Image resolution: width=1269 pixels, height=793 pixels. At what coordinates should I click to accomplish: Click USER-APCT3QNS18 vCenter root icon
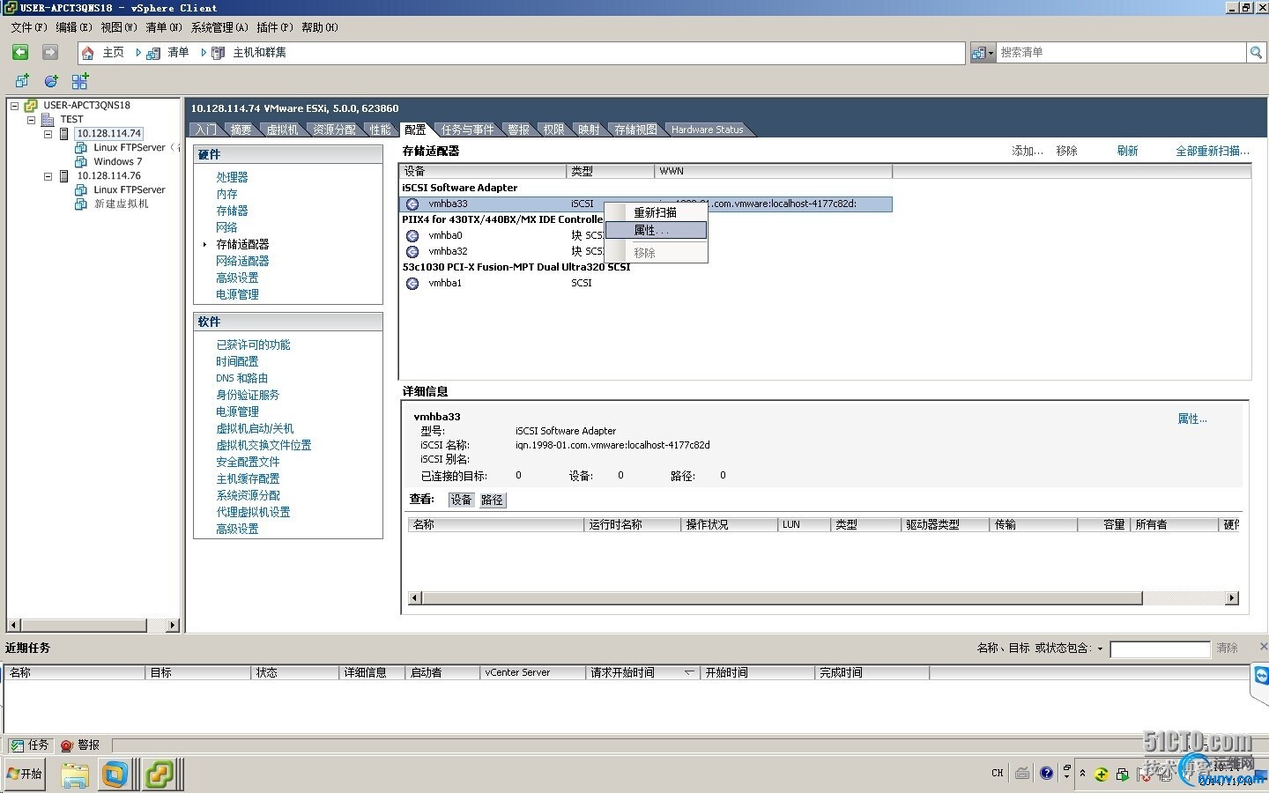point(31,106)
